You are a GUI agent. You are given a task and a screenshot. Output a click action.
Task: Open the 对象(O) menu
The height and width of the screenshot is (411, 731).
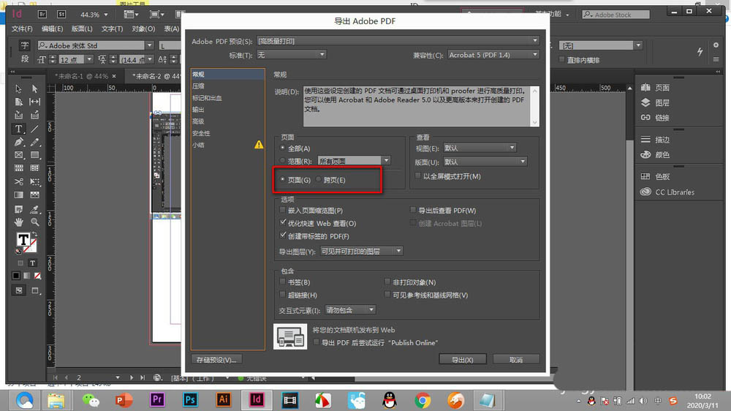click(x=143, y=29)
